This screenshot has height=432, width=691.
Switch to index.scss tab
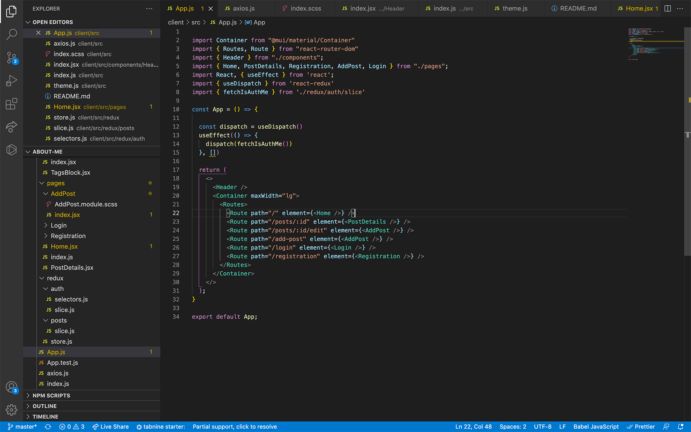point(305,8)
